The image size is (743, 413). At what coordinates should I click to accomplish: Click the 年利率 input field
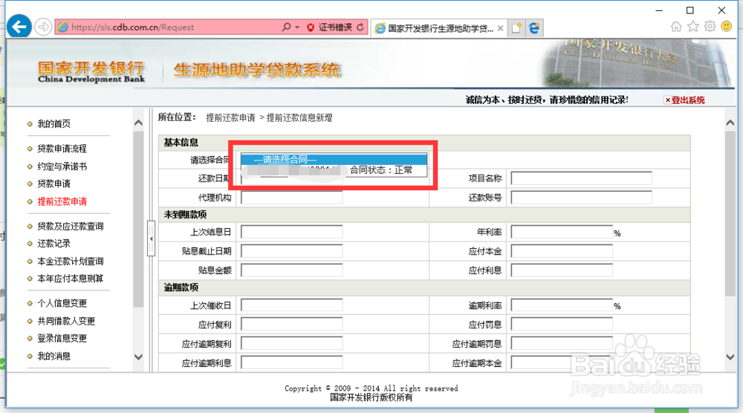pos(562,232)
